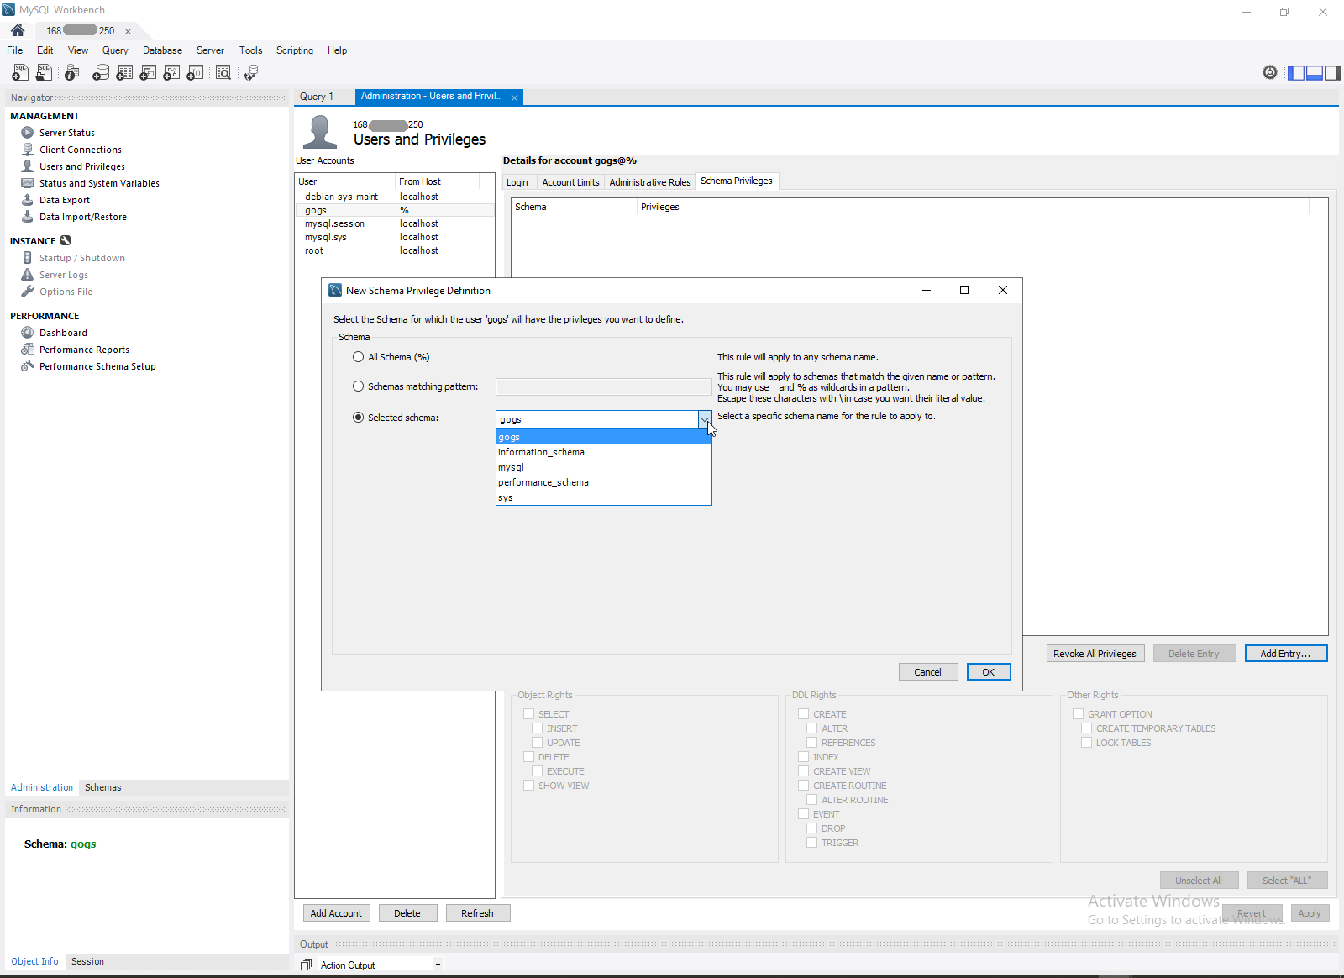Click the Client Connections icon in Navigator
Screen dimensions: 1344x978
[x=28, y=150]
